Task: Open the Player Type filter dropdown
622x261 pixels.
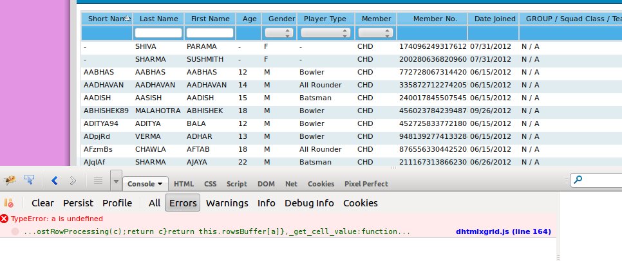Action: click(x=326, y=33)
